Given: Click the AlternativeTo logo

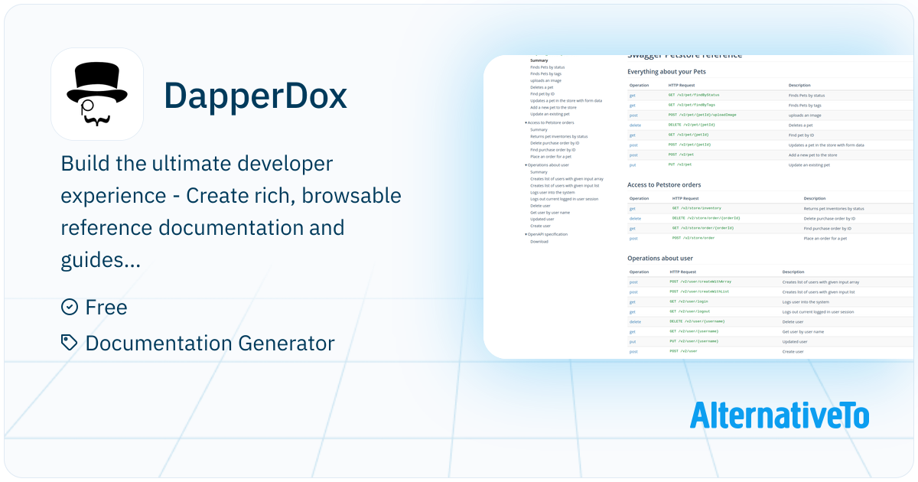Looking at the screenshot, I should click(x=780, y=415).
